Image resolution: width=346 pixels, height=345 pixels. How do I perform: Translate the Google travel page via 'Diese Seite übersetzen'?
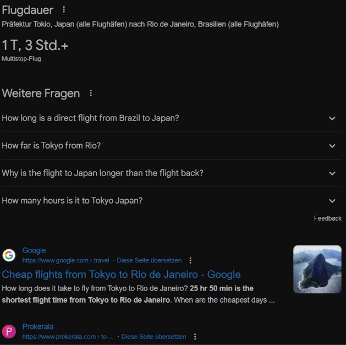pos(149,260)
